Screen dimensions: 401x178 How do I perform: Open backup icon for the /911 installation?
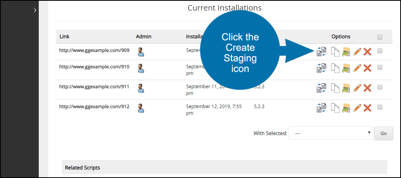(346, 88)
